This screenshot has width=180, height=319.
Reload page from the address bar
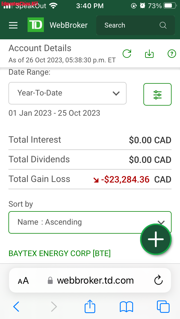click(x=159, y=280)
